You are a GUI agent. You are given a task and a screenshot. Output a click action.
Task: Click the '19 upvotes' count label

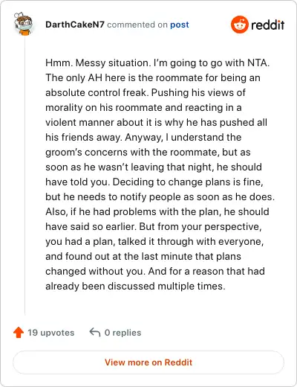click(50, 333)
